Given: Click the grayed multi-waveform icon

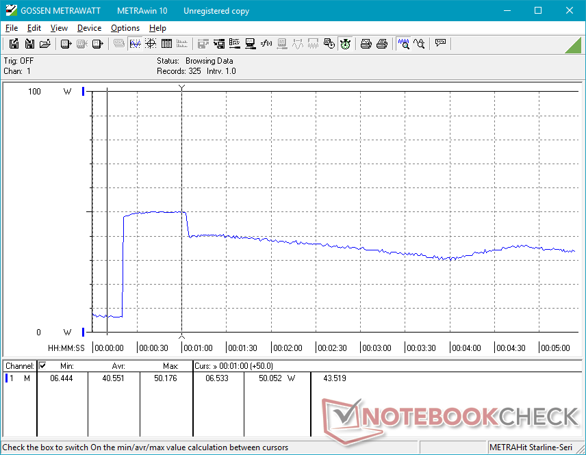Looking at the screenshot, I should pyautogui.click(x=313, y=44).
